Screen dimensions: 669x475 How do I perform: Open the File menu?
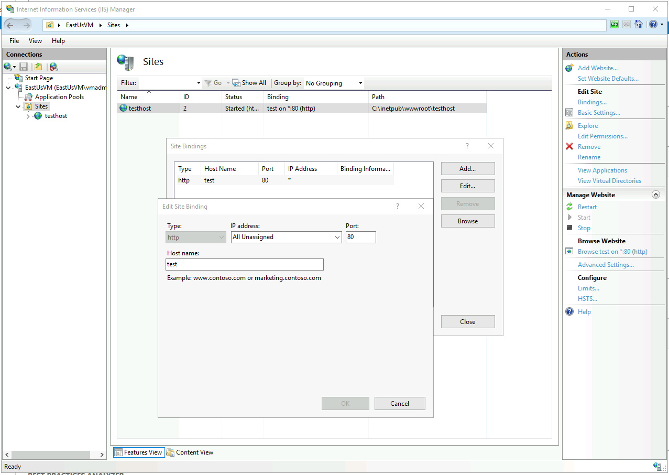14,41
